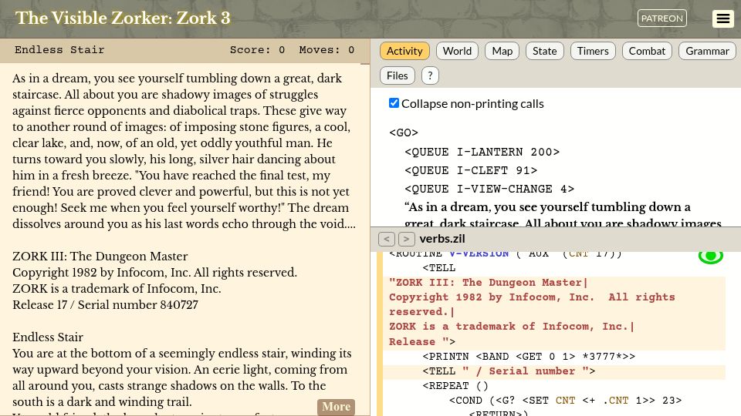Click The Visible Zorker: Zork 3 title
741x416 pixels.
point(123,18)
